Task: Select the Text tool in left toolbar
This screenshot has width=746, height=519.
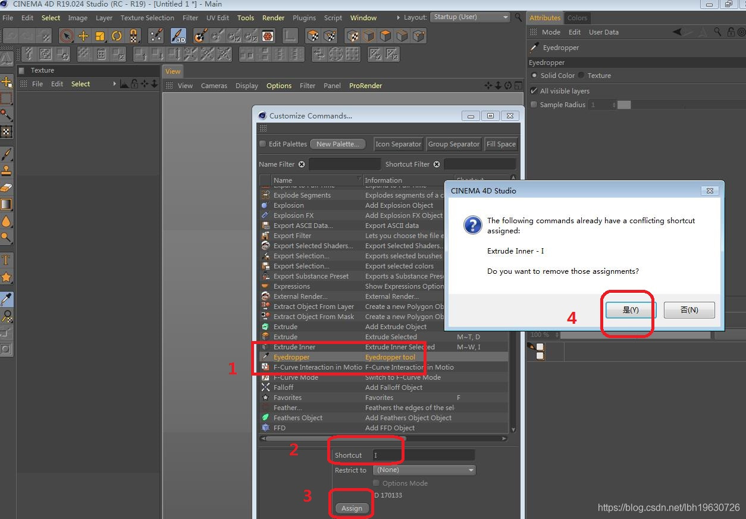Action: pos(7,260)
